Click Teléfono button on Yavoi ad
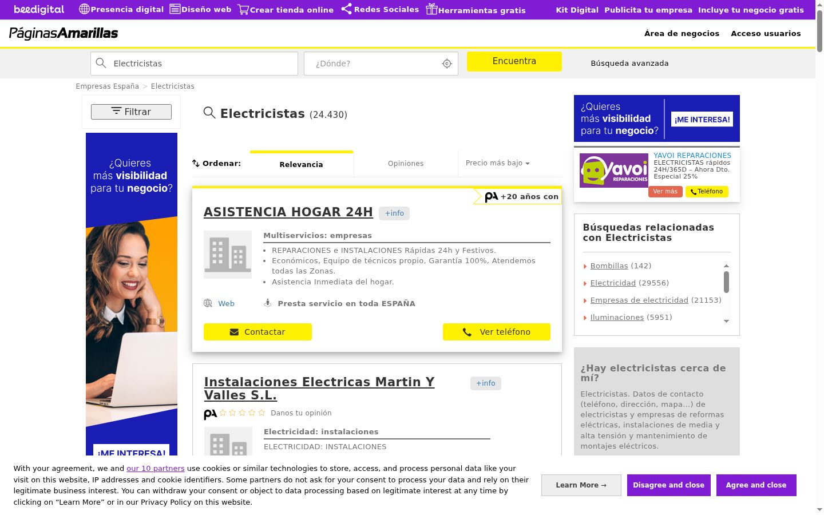Screen dimensions: 824x515 pyautogui.click(x=707, y=192)
